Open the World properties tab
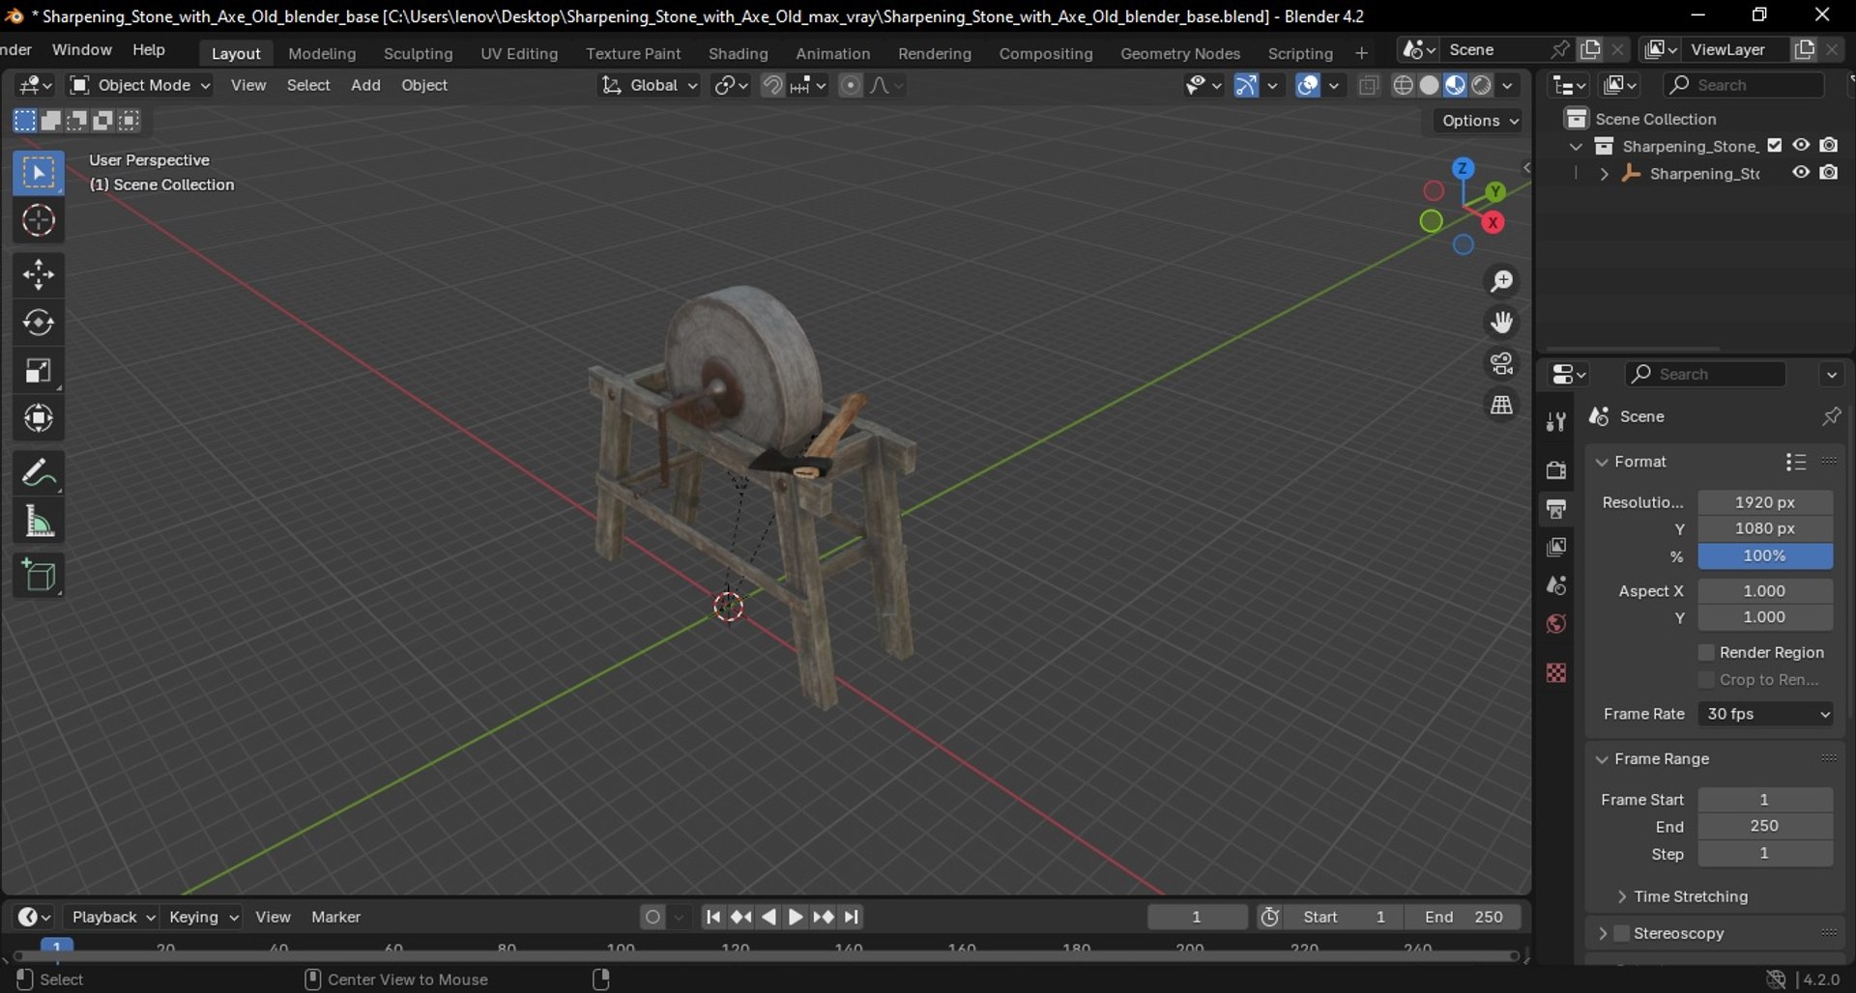 1556,624
